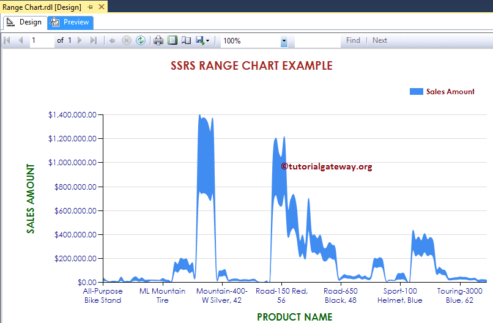Click the Touring-3000 Blue, 62 label
Screen dimensions: 493x323
tap(460, 295)
